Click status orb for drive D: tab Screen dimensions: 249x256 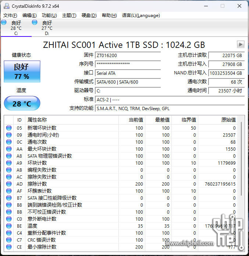coord(35,22)
